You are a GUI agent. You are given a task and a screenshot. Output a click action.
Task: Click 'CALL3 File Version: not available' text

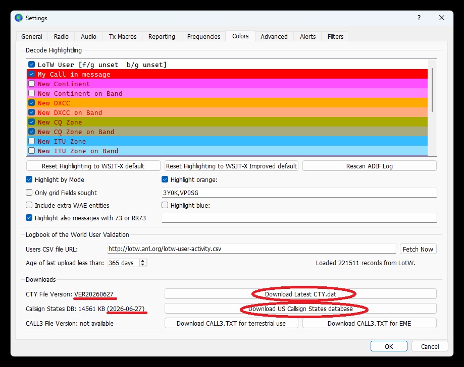pyautogui.click(x=70, y=323)
